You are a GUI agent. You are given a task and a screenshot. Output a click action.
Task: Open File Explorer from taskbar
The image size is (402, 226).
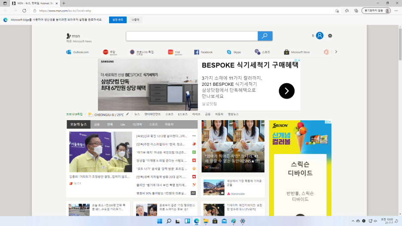(206, 221)
